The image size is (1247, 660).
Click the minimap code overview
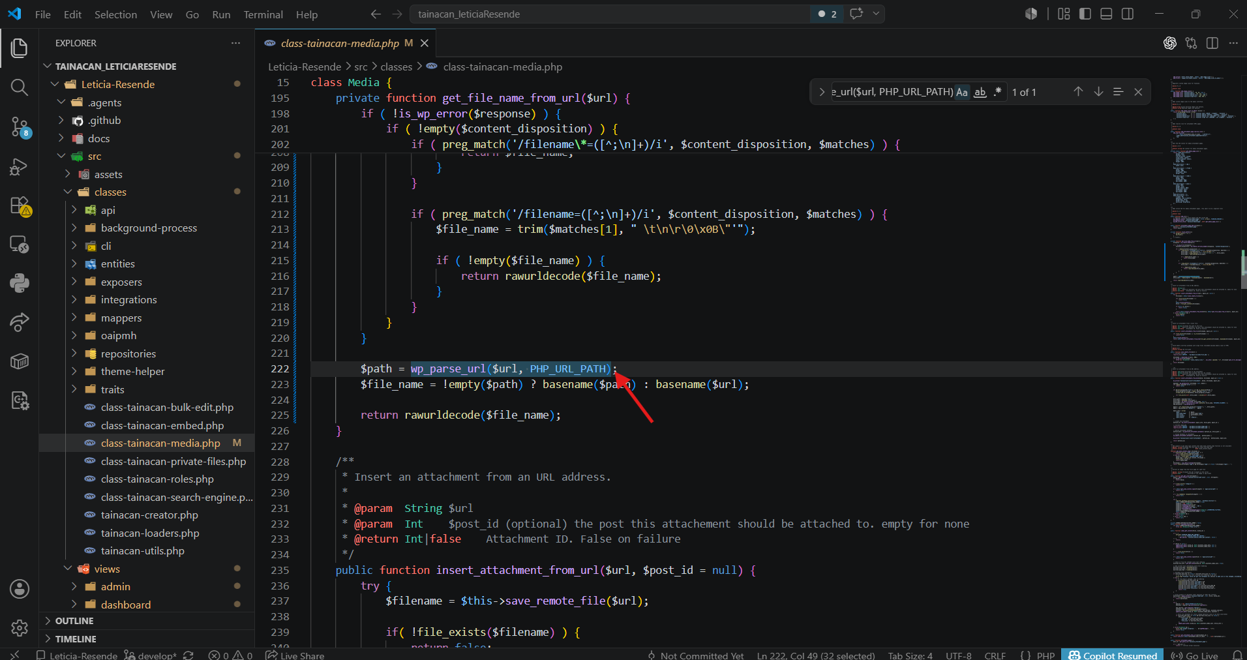(1204, 359)
